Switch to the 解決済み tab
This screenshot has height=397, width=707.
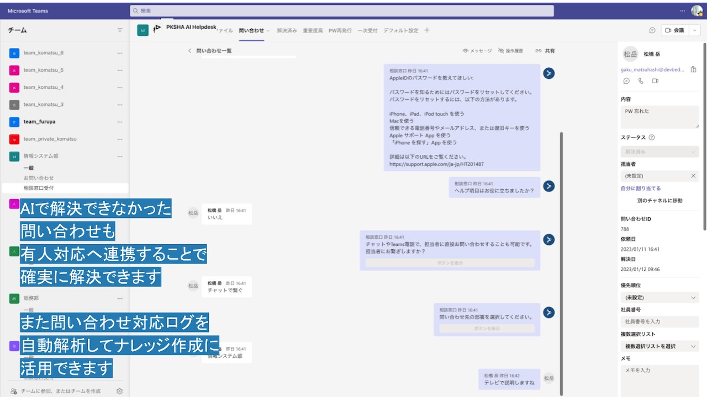click(287, 31)
